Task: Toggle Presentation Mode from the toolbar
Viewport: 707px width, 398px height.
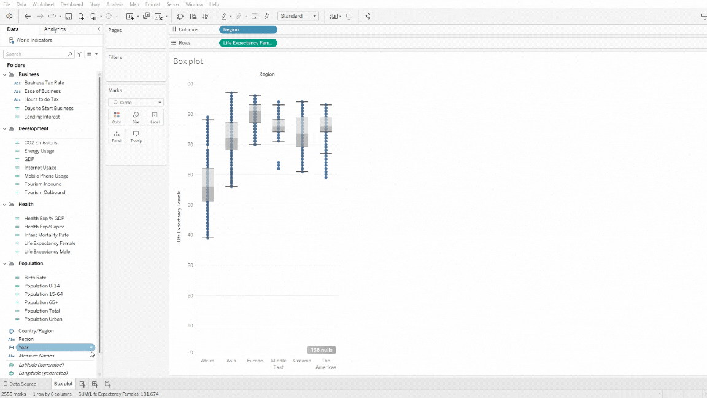Action: pyautogui.click(x=349, y=17)
